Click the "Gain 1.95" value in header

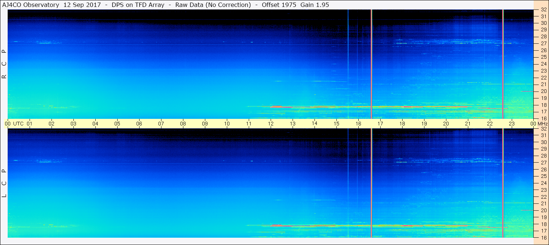[x=315, y=5]
